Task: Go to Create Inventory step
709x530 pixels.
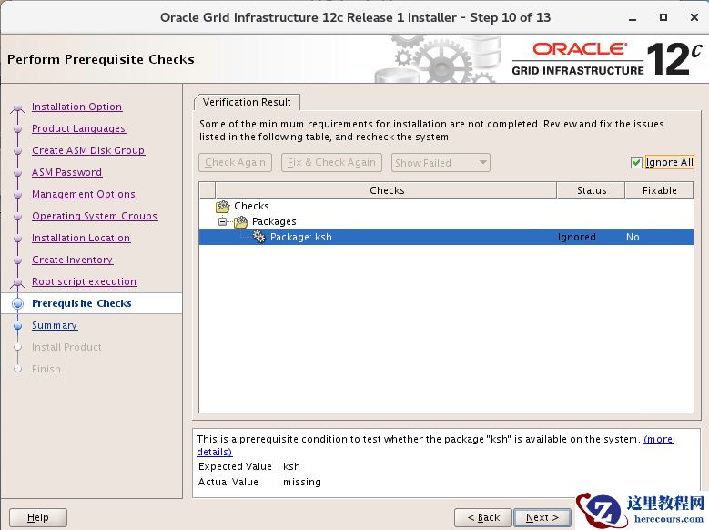Action: pyautogui.click(x=72, y=260)
